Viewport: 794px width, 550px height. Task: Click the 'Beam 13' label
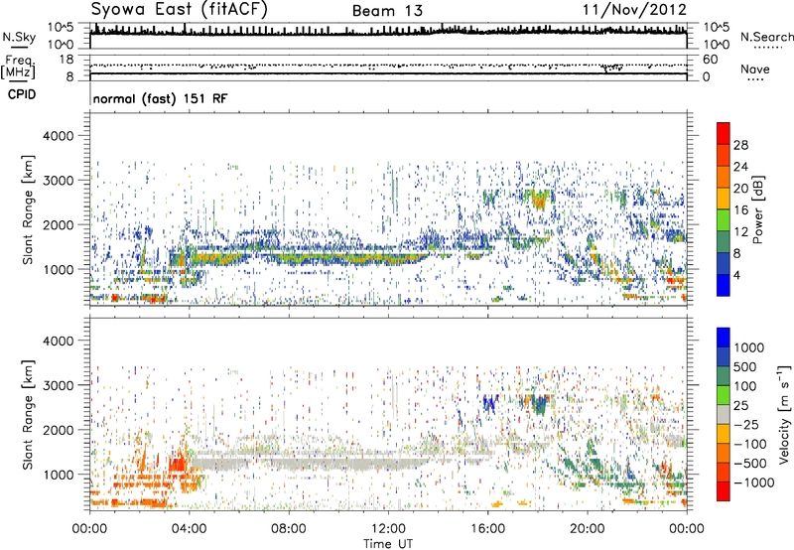pos(387,11)
